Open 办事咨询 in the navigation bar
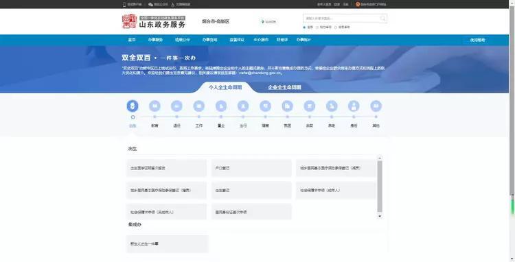The height and width of the screenshot is (262, 515). (209, 40)
